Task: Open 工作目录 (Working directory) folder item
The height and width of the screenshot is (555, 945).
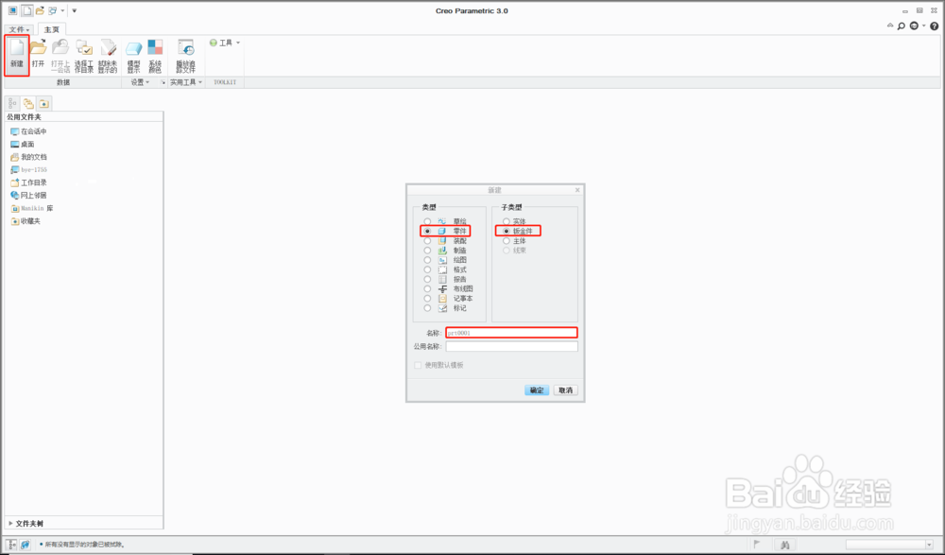Action: pos(28,182)
